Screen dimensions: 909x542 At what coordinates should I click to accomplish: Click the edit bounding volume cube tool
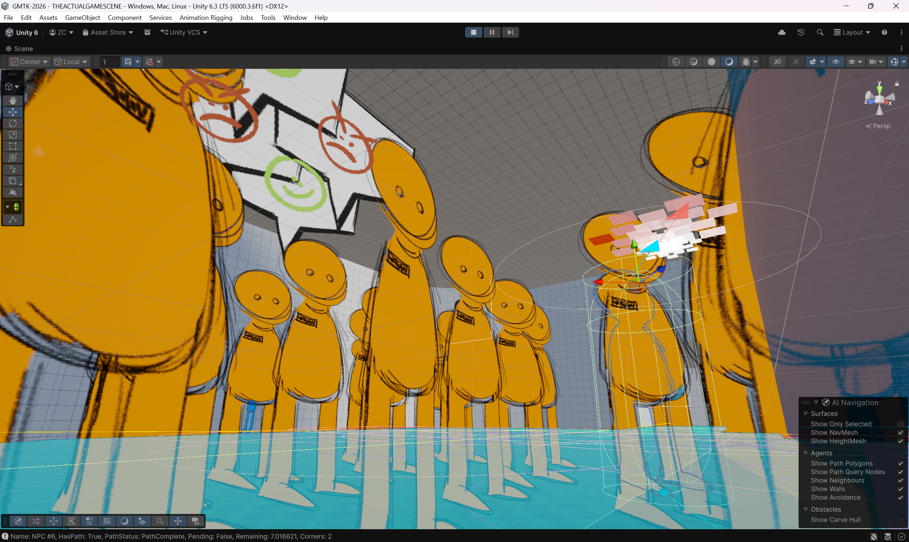pyautogui.click(x=13, y=181)
